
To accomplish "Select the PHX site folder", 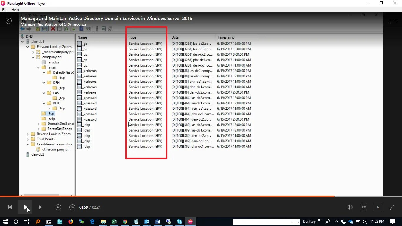I will pos(56,103).
